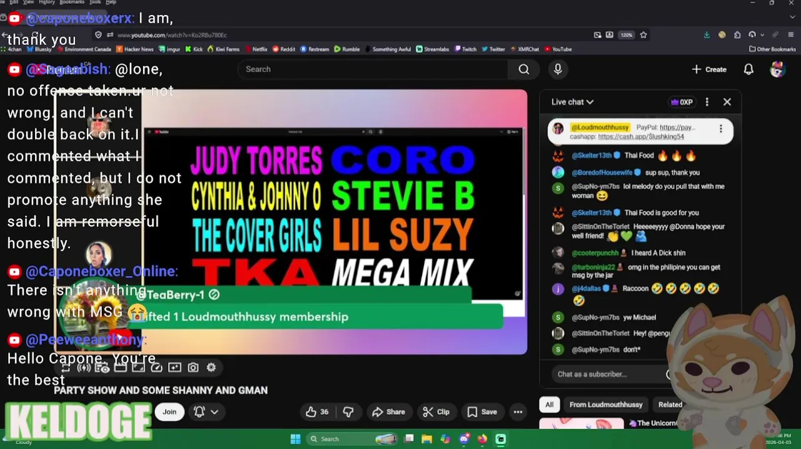Click the Share button
Image resolution: width=801 pixels, height=449 pixels.
(388, 412)
